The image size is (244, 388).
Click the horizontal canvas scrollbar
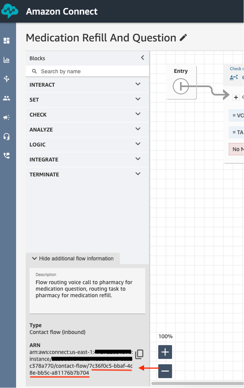coord(197,383)
